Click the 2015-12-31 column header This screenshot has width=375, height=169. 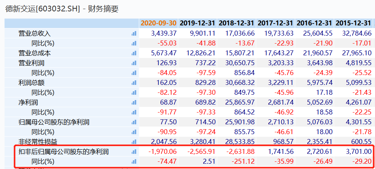coord(353,23)
